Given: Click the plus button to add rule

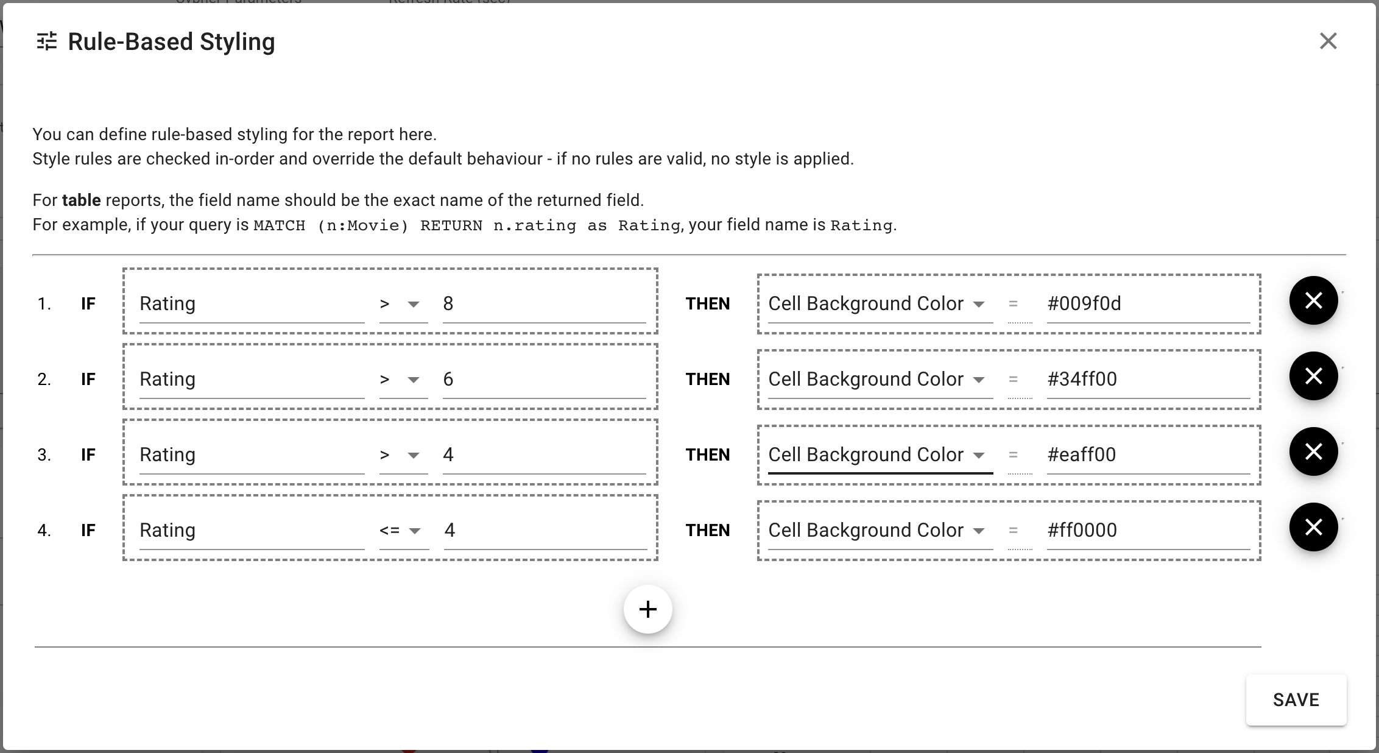Looking at the screenshot, I should pos(649,609).
